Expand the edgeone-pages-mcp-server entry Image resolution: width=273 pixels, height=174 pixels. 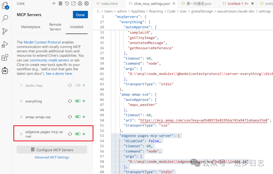click(x=21, y=134)
